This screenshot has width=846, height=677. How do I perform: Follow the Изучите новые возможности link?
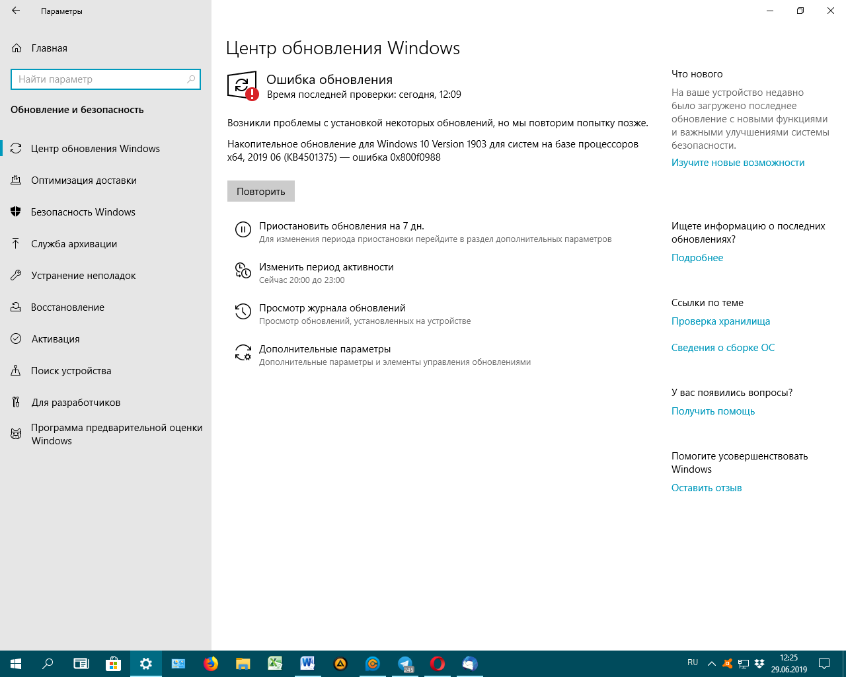click(x=738, y=163)
